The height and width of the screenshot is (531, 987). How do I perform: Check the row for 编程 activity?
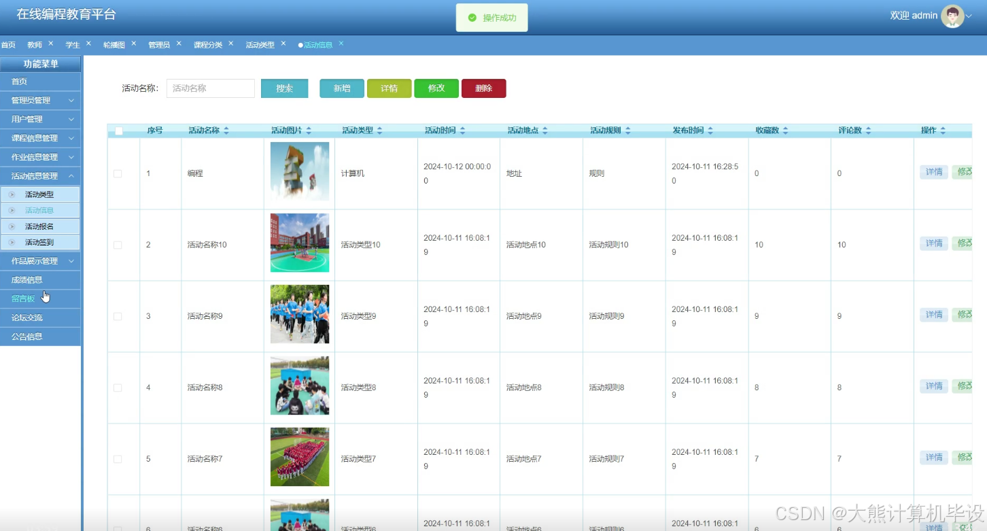[x=118, y=174]
